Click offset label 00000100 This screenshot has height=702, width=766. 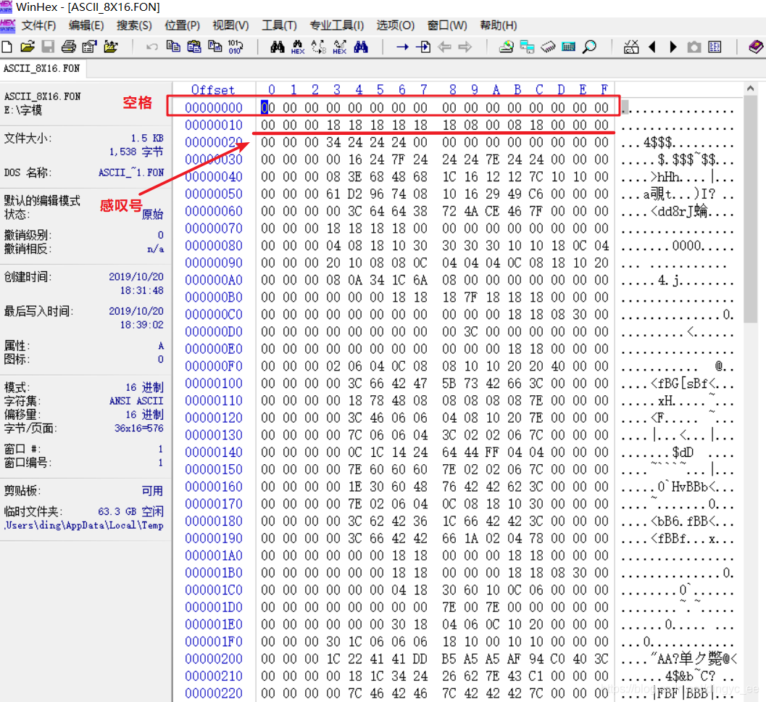coord(214,383)
